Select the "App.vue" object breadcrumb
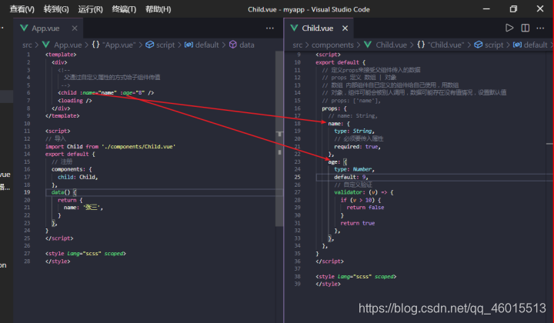This screenshot has height=323, width=554. [x=119, y=45]
